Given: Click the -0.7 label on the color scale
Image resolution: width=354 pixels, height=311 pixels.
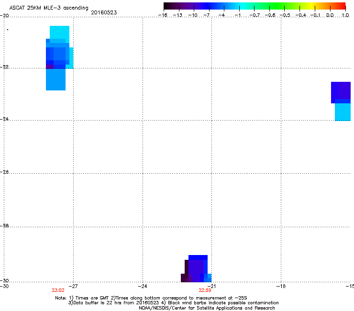Looking at the screenshot, I should [x=254, y=15].
